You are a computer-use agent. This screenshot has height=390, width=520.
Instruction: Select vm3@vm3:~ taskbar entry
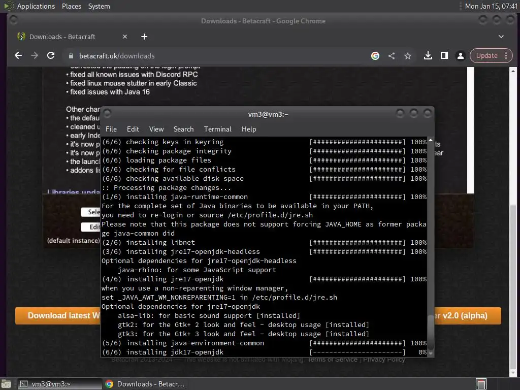click(x=60, y=384)
